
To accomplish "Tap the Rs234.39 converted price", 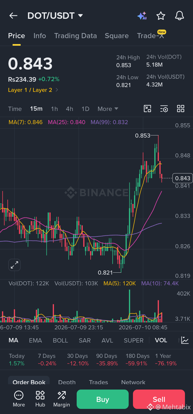I will [x=22, y=79].
